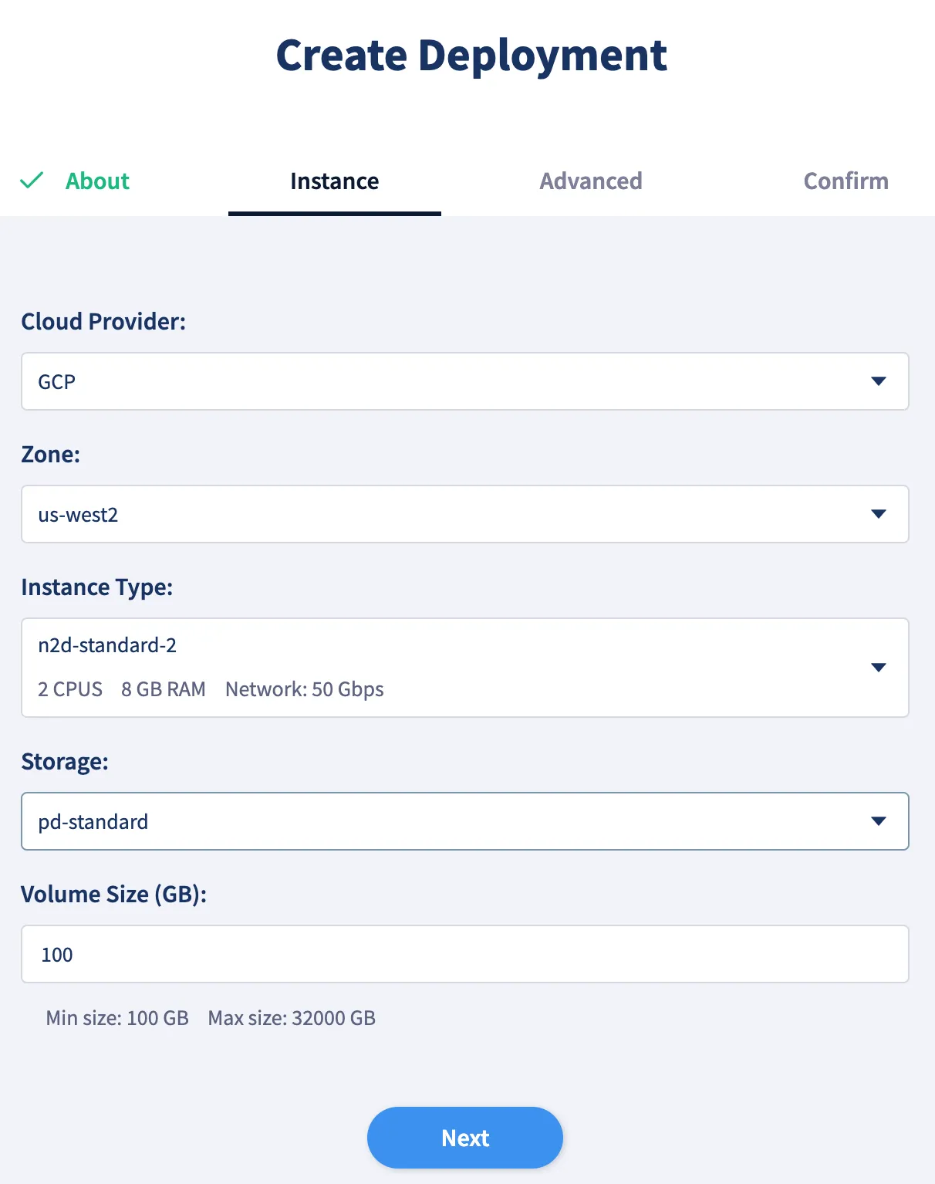Viewport: 935px width, 1184px height.
Task: Open the Storage dropdown arrow
Action: [878, 821]
